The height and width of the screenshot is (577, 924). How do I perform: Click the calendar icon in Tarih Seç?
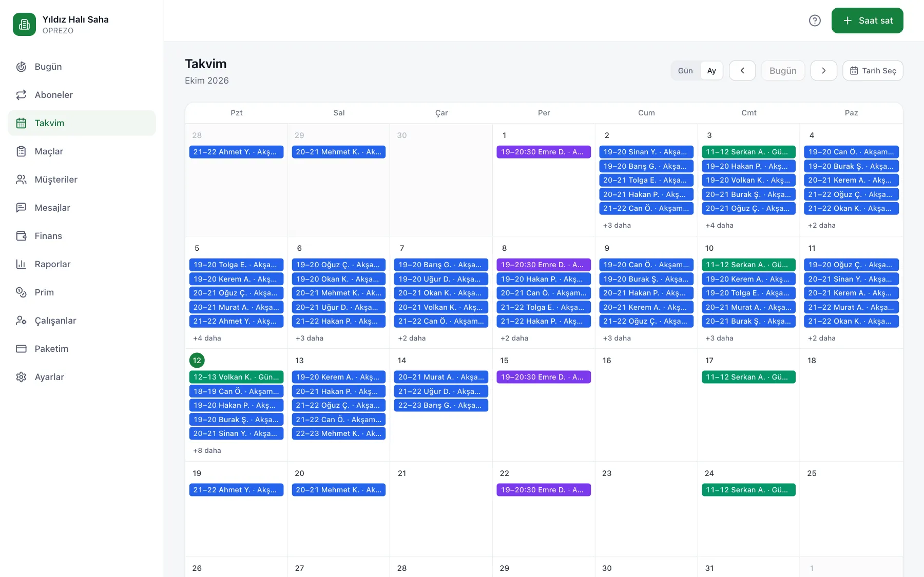click(x=854, y=71)
